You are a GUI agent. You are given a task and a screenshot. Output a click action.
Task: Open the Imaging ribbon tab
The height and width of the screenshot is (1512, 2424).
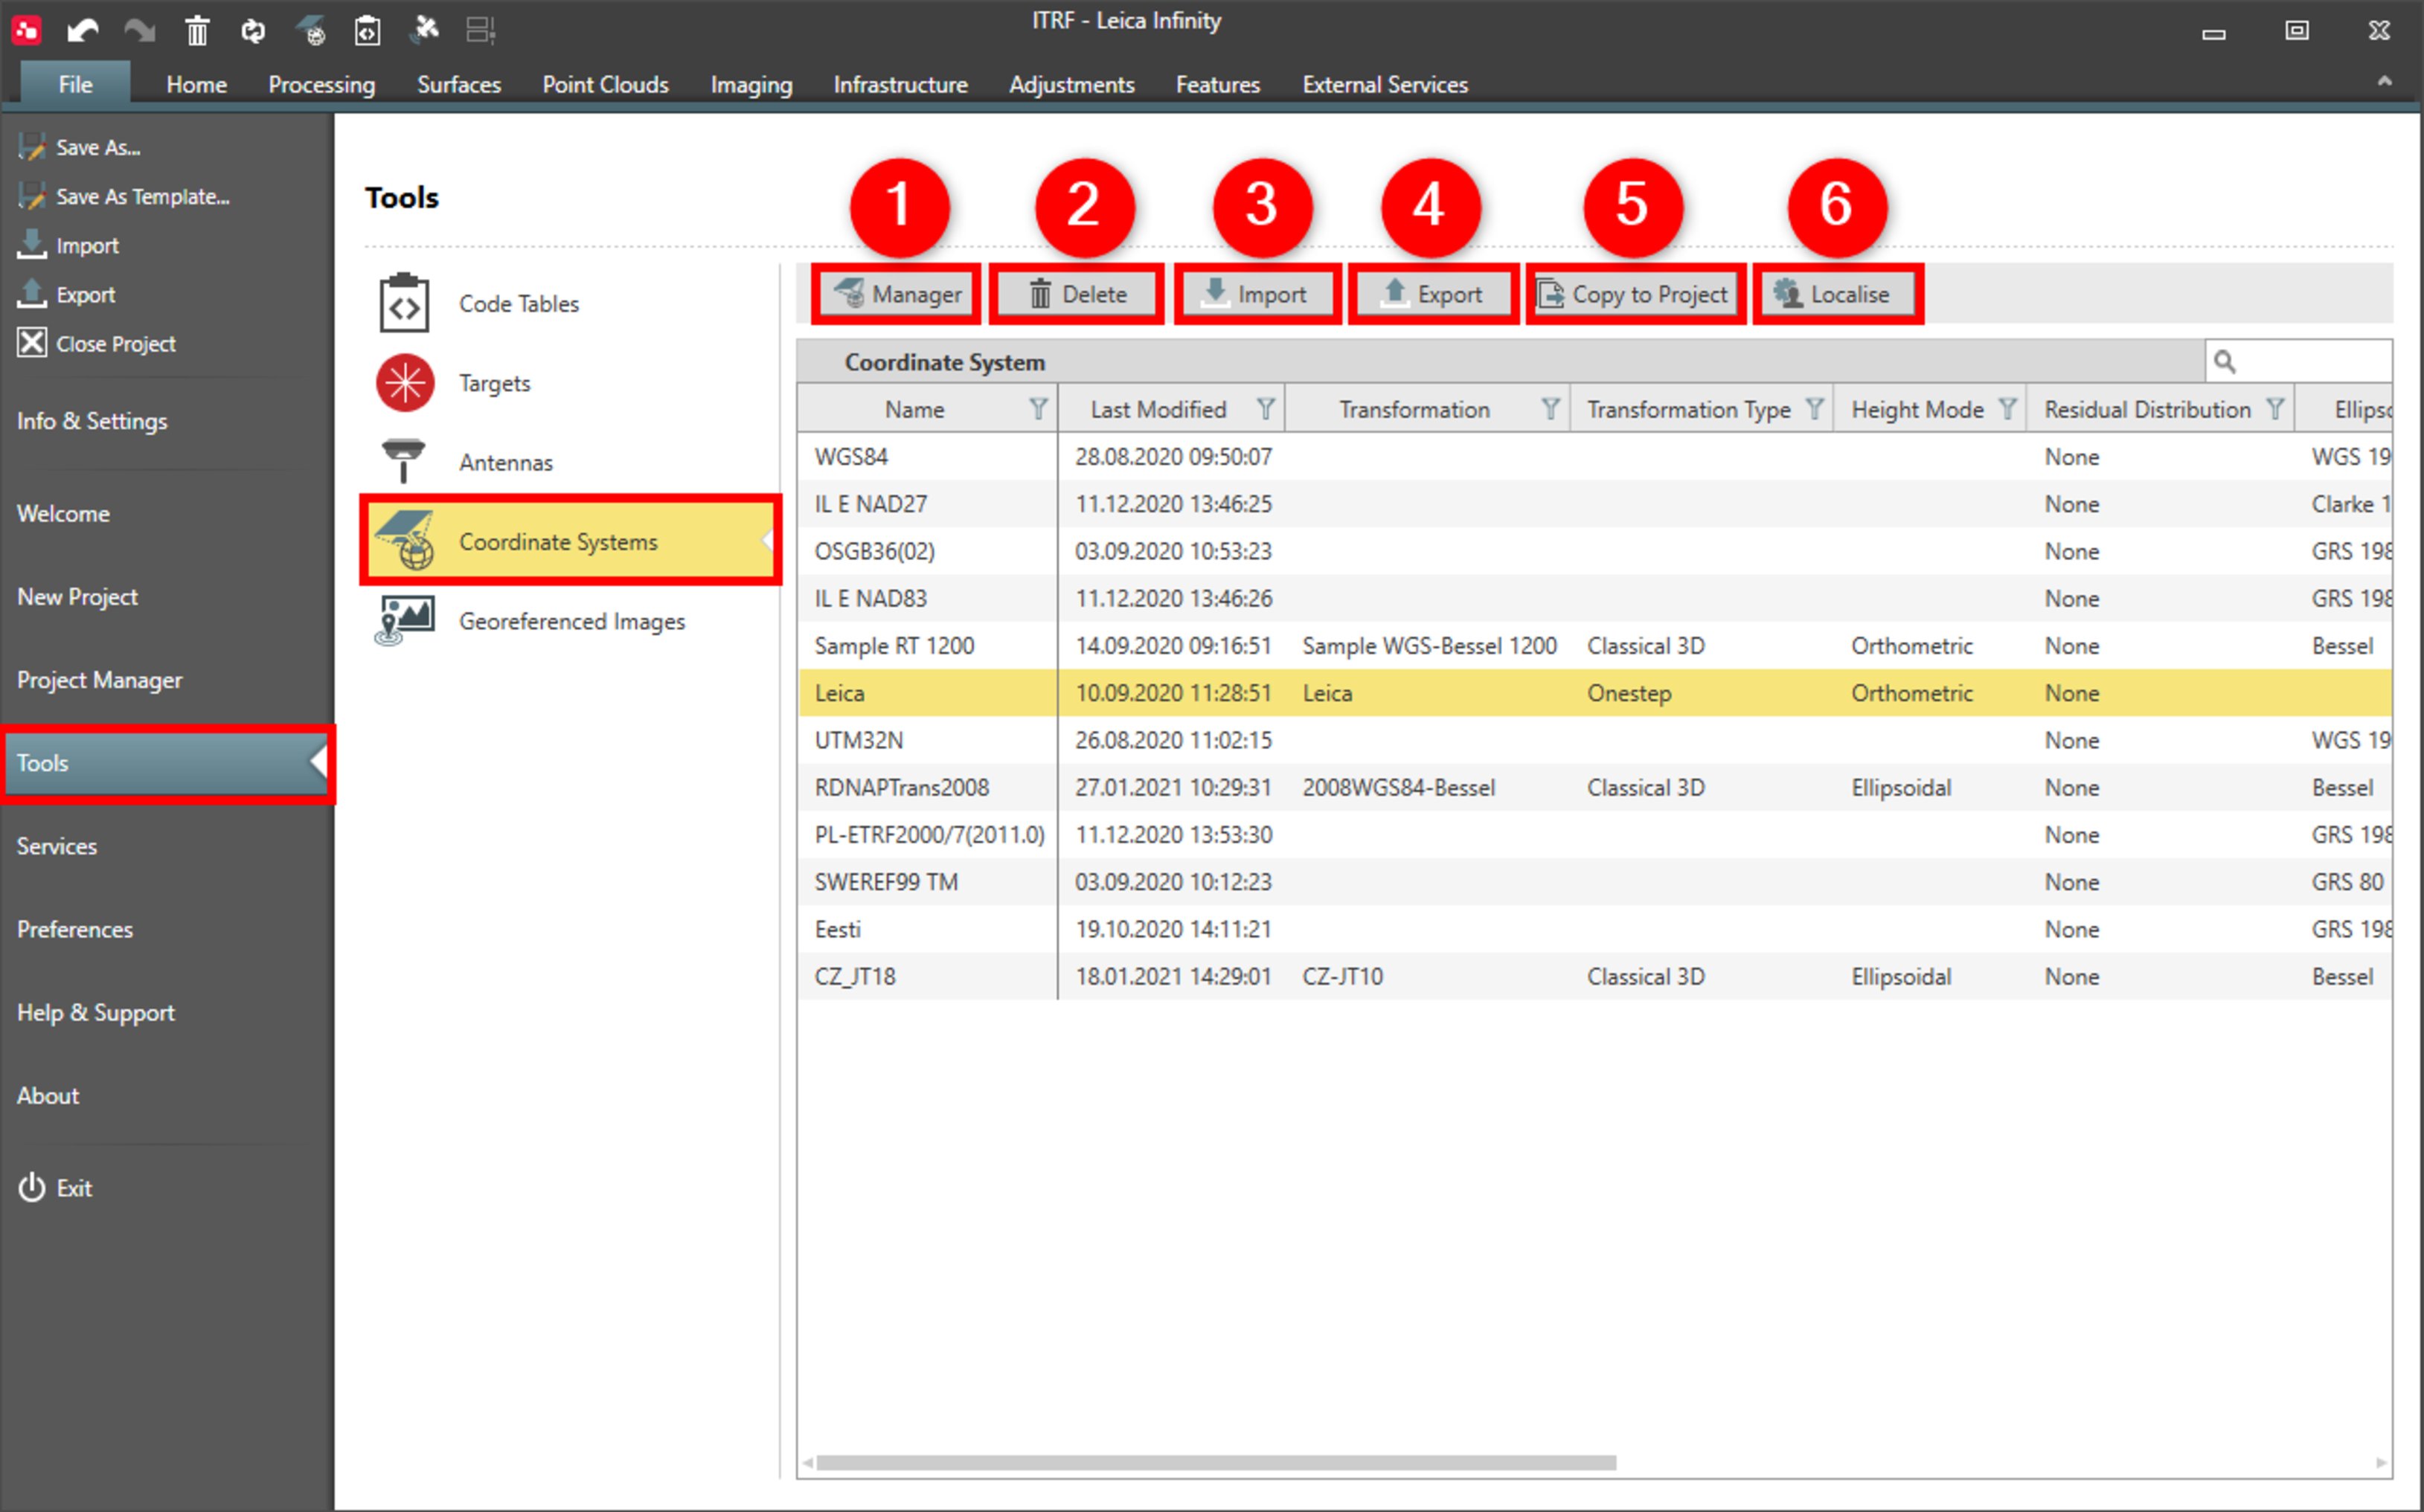point(750,84)
